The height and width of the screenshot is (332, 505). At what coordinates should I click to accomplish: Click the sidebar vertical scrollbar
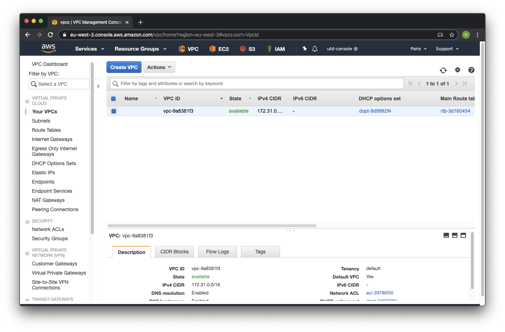pos(92,148)
